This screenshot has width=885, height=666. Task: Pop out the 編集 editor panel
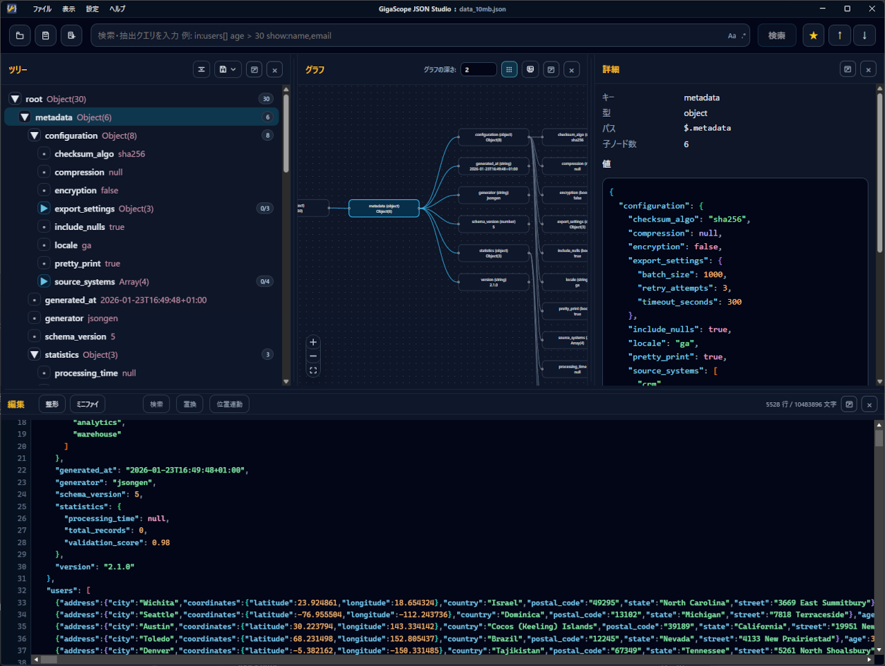coord(849,404)
